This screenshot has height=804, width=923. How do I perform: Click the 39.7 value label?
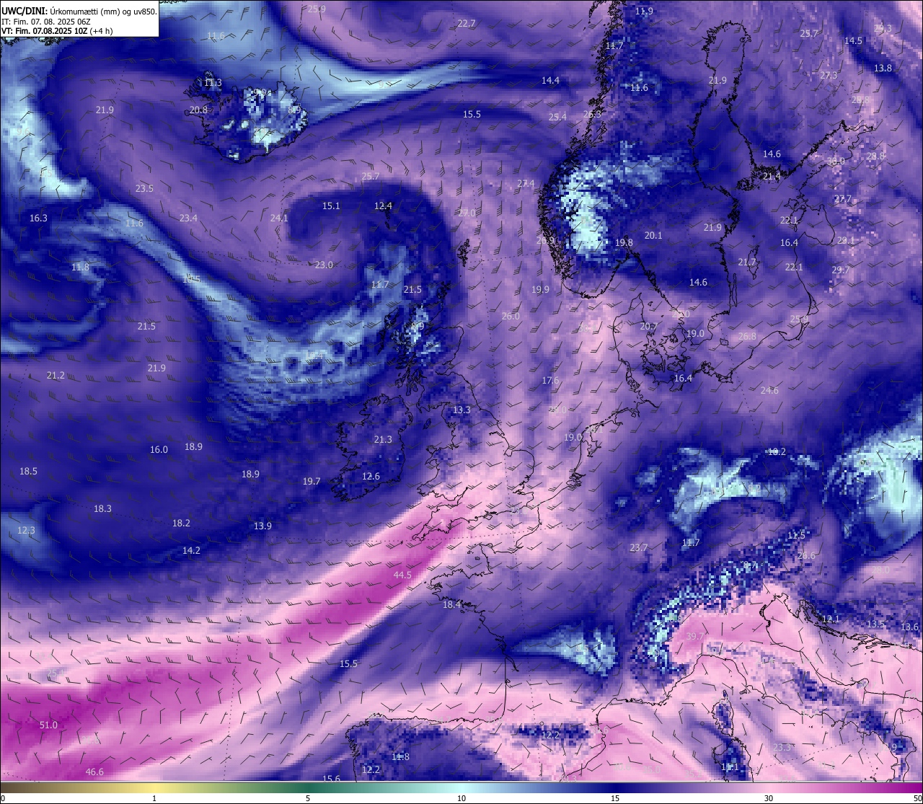pos(695,636)
